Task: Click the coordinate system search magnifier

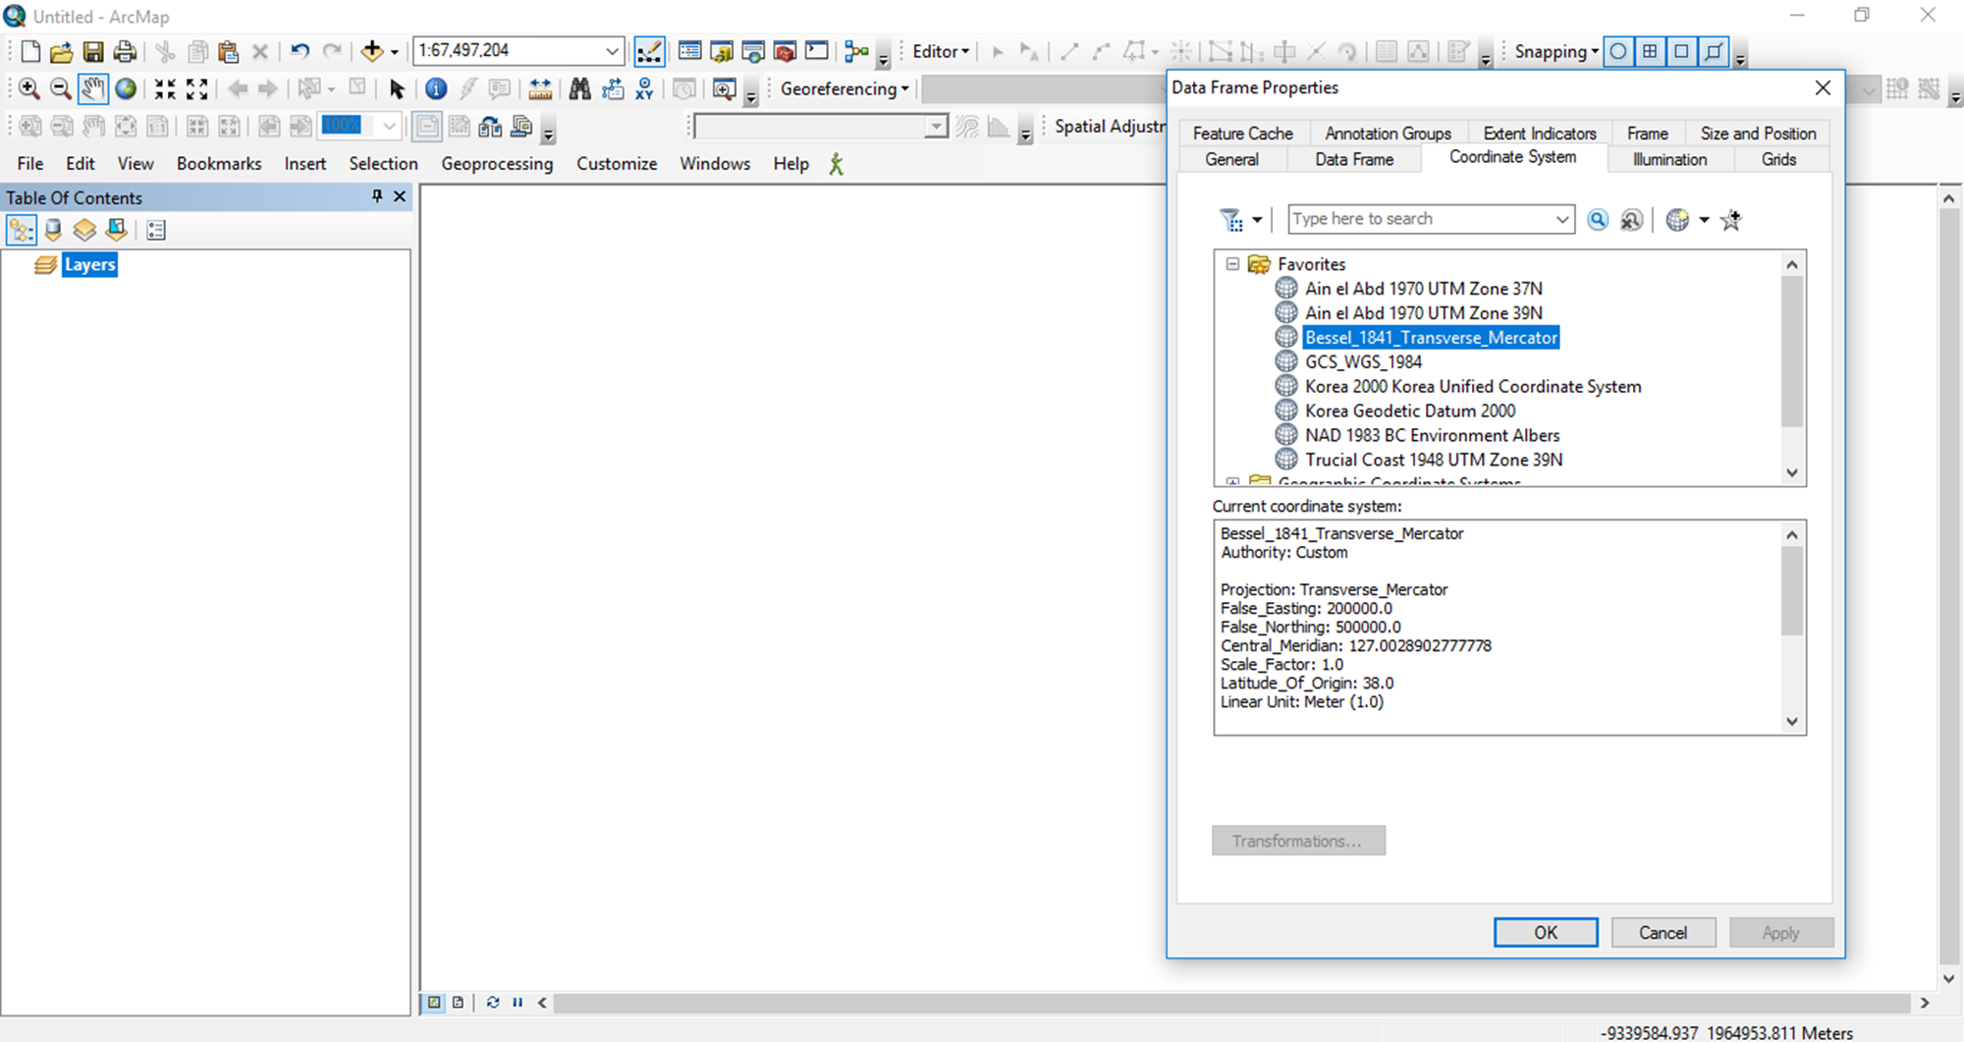Action: [1598, 220]
